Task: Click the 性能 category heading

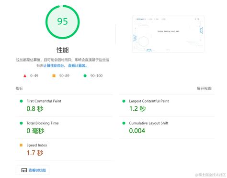Action: [63, 50]
